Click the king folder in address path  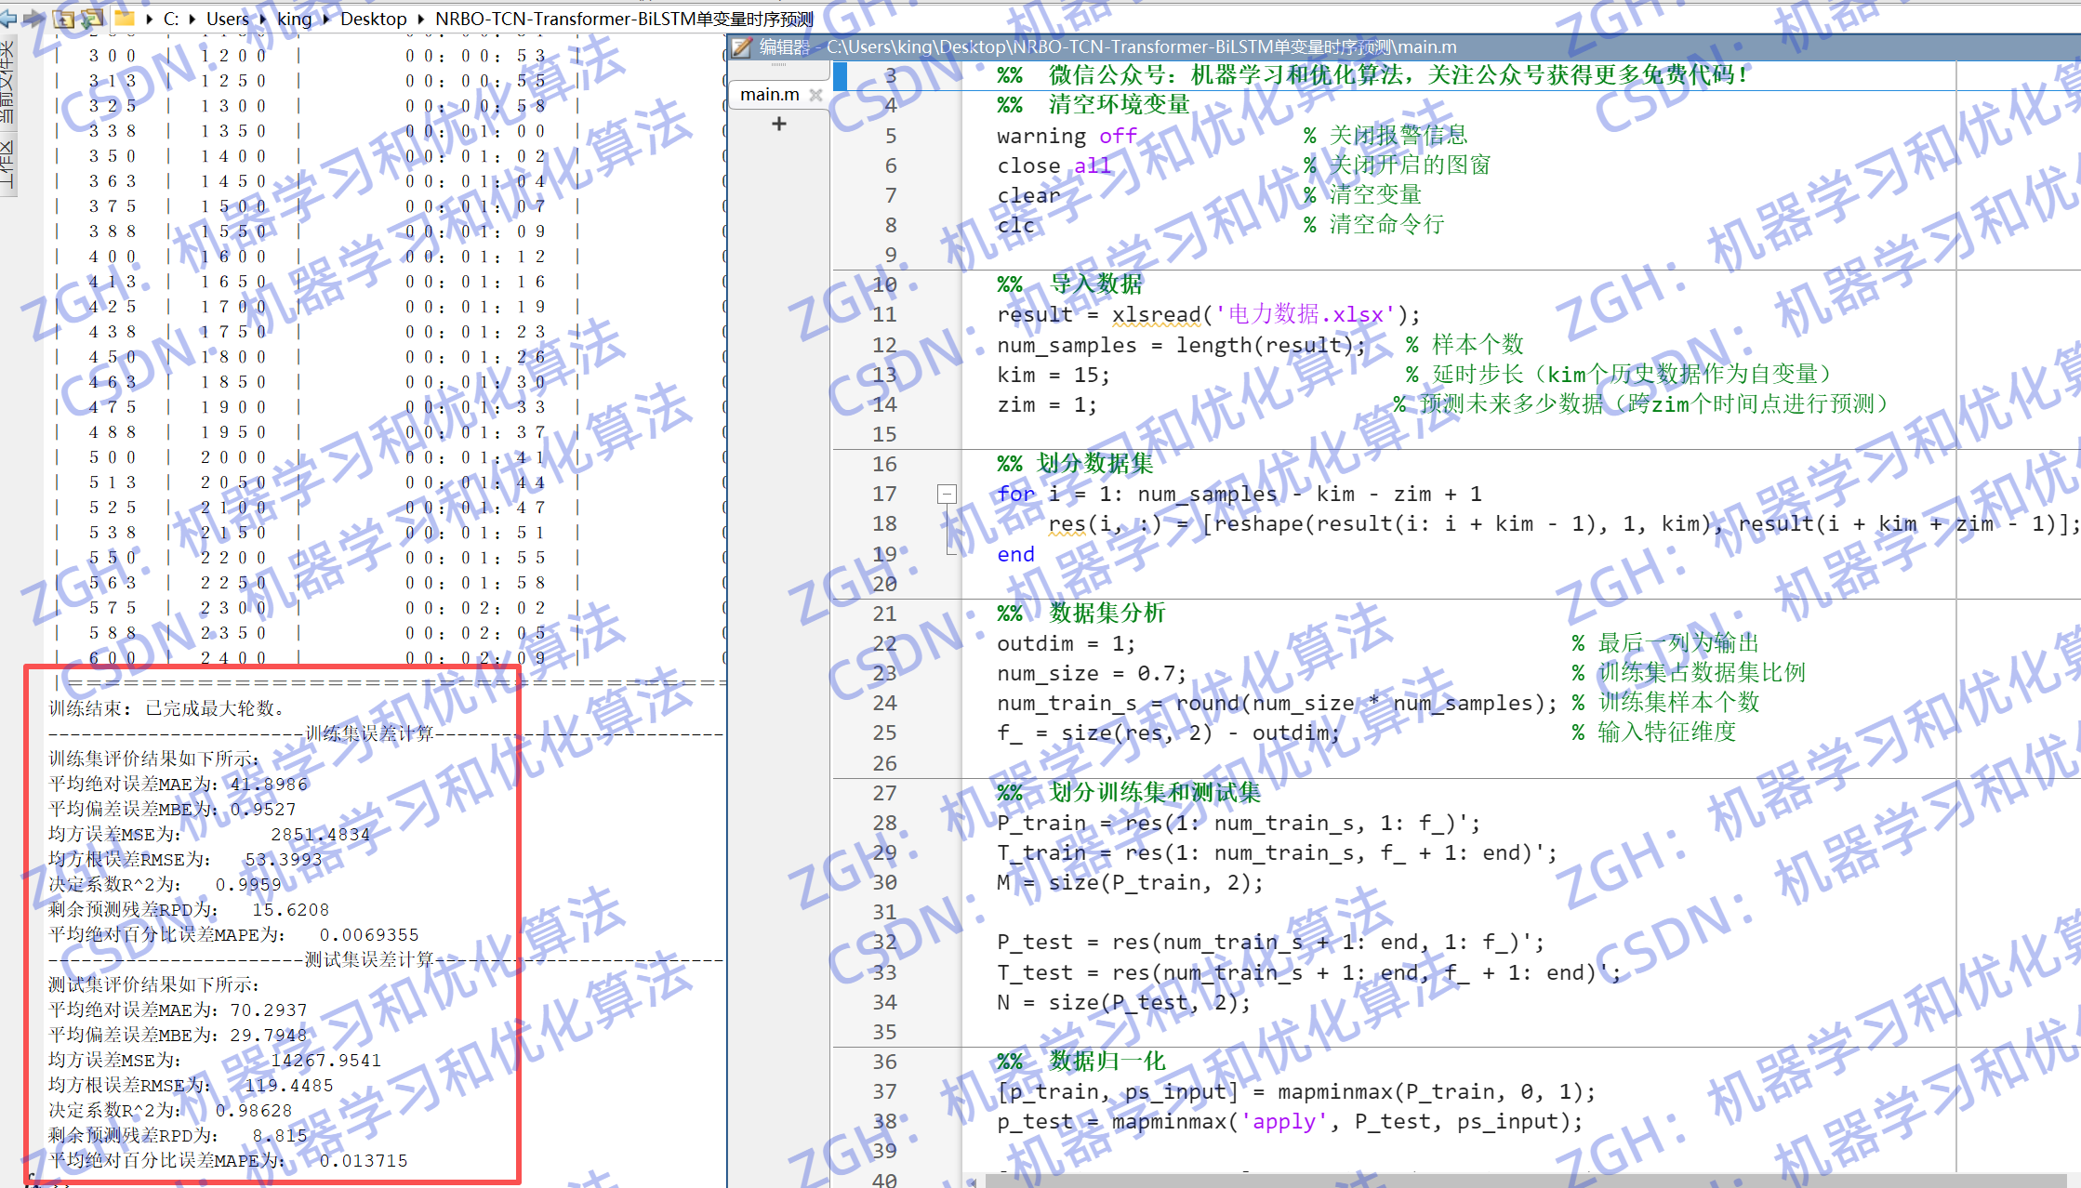[294, 19]
